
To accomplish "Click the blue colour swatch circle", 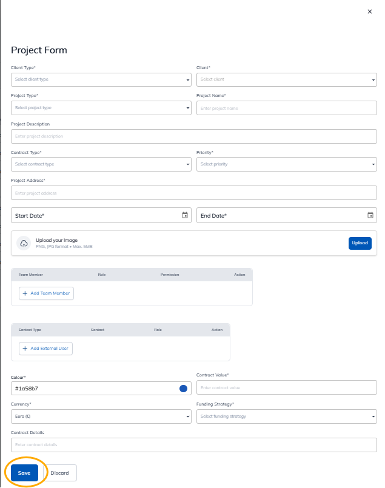I will 183,388.
